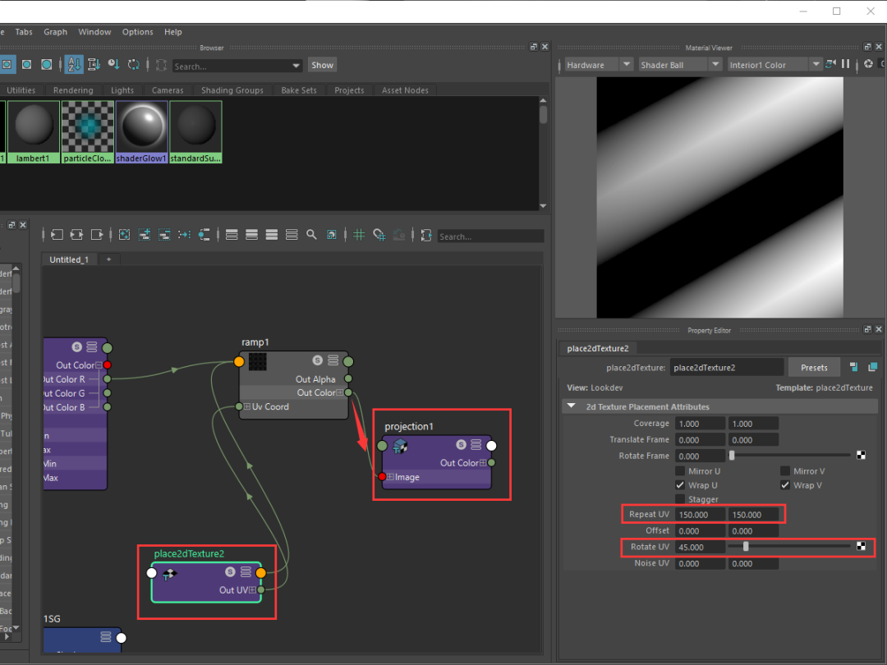Toggle the swatch size icon in node toolbar
The height and width of the screenshot is (665, 887).
[332, 234]
